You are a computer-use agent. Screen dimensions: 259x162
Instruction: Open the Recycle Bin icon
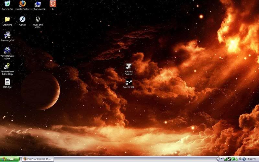click(x=7, y=4)
